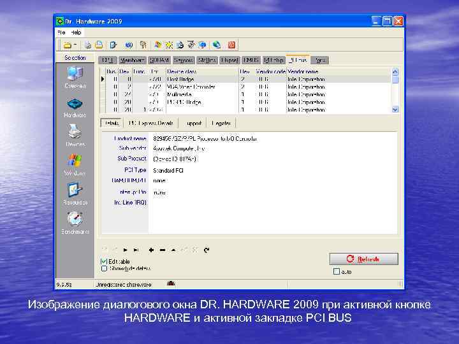Click the yellow star toolbar icon
The height and width of the screenshot is (344, 459).
coord(169,45)
